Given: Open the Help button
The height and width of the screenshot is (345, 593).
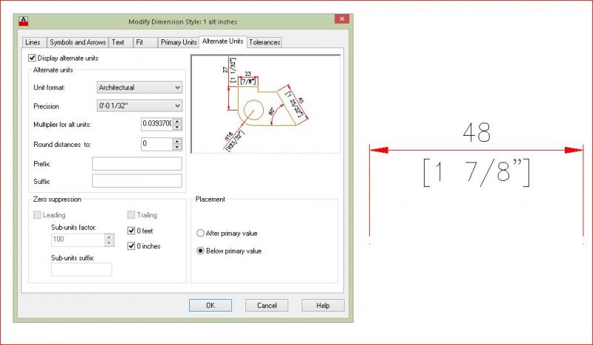Looking at the screenshot, I should coord(323,305).
